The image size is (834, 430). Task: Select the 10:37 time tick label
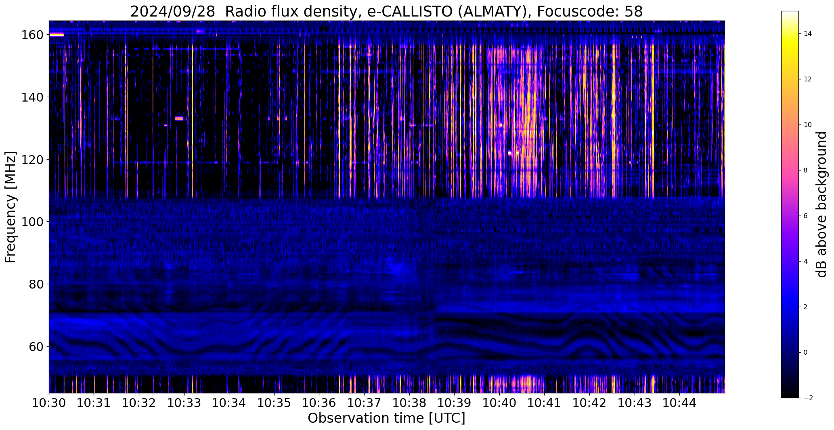coord(365,403)
